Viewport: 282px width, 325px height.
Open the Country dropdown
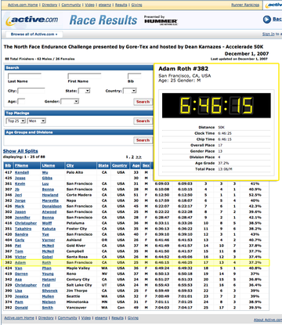point(130,91)
